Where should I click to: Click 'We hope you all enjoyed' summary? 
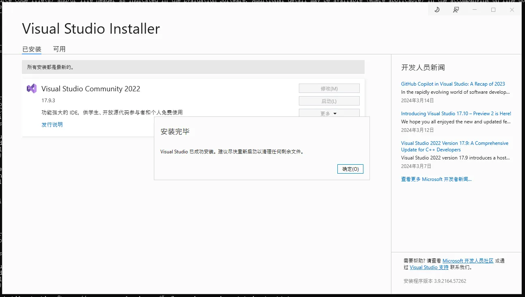click(x=456, y=122)
